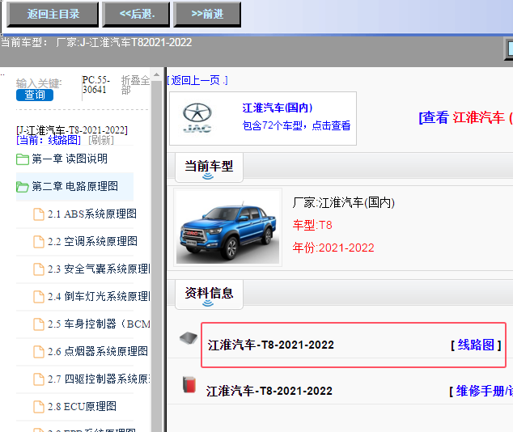Click the [查看 江淮汽车 link at right
The image size is (513, 432).
click(466, 117)
